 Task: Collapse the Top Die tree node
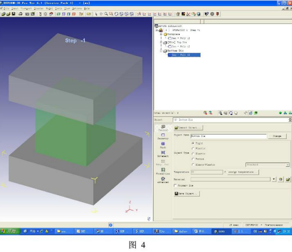pyautogui.click(x=161, y=43)
